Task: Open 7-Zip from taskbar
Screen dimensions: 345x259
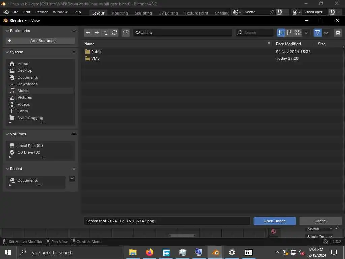Action: (x=248, y=252)
